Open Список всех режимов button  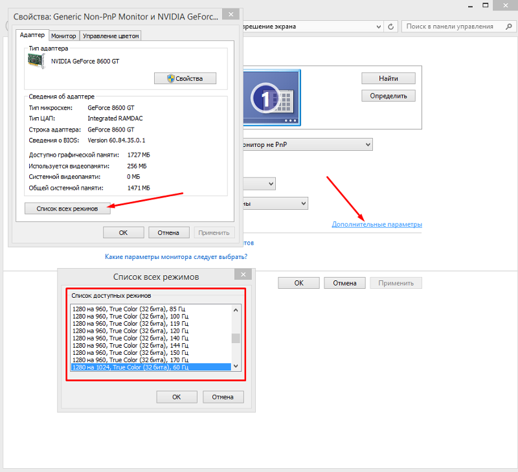pyautogui.click(x=67, y=208)
